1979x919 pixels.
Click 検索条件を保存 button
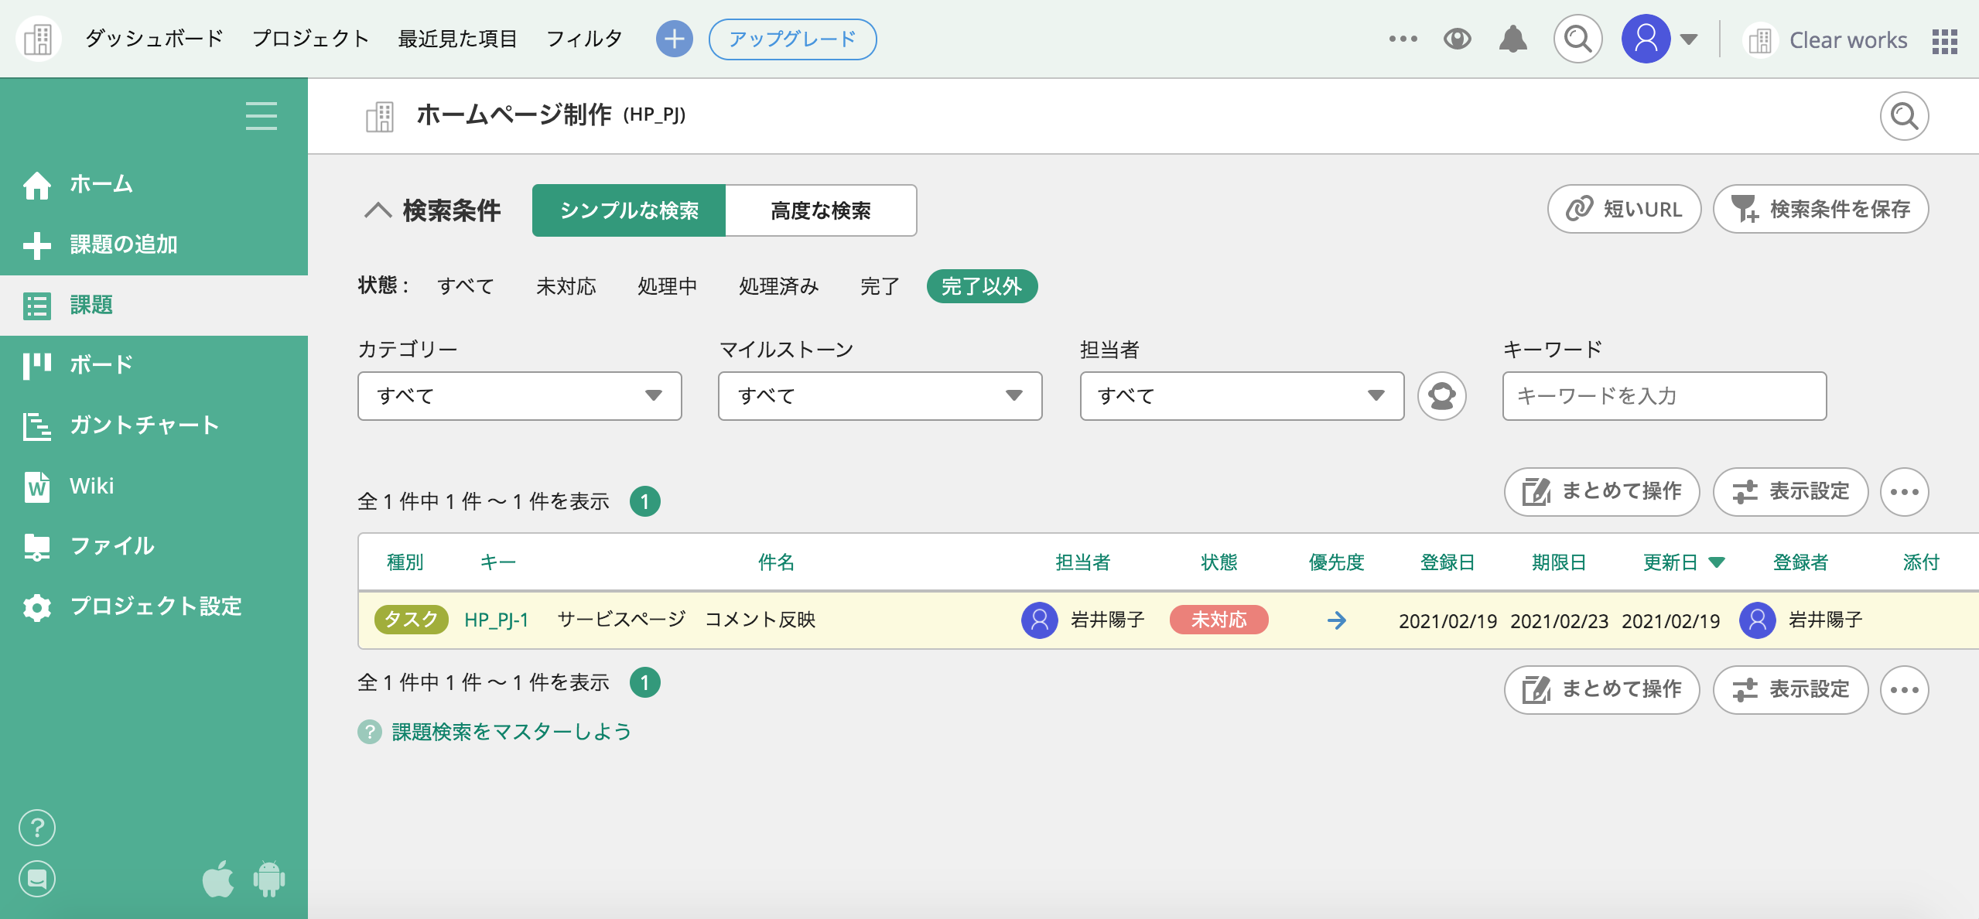[x=1820, y=209]
